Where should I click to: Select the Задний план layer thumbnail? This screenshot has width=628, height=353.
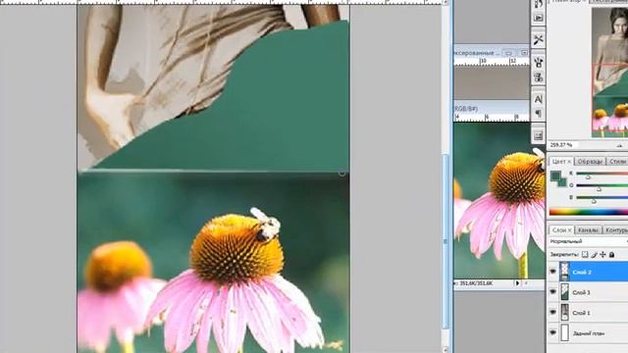point(564,332)
